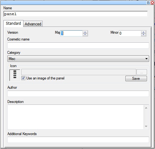The image size is (155, 149).
Task: Click the Name field containing panel
Action: pyautogui.click(x=76, y=14)
